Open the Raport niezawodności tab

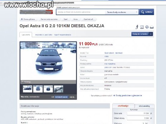pyautogui.click(x=62, y=35)
